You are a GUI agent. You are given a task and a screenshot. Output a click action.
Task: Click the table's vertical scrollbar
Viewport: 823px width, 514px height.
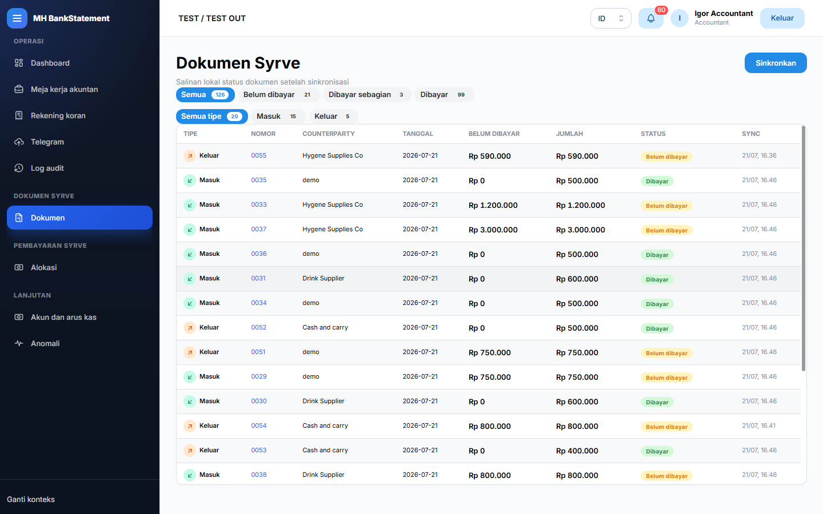pyautogui.click(x=804, y=248)
